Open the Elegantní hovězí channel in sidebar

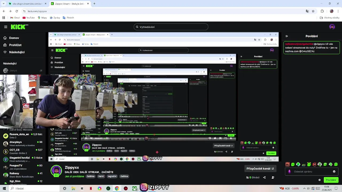click(x=23, y=159)
